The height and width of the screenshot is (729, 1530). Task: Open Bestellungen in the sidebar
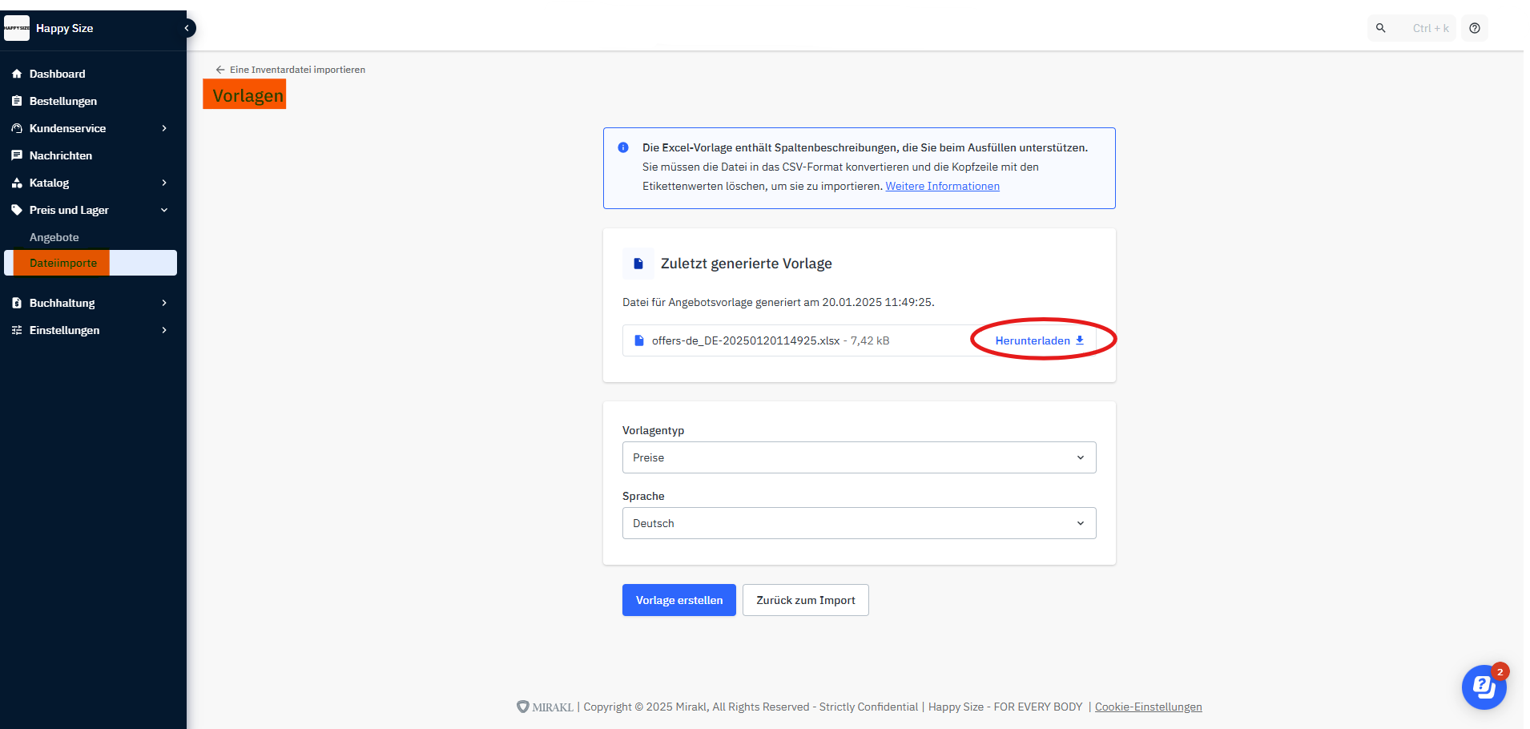tap(63, 101)
